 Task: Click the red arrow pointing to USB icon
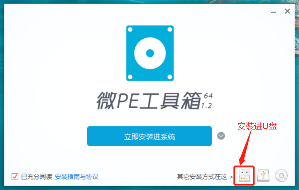(245, 148)
